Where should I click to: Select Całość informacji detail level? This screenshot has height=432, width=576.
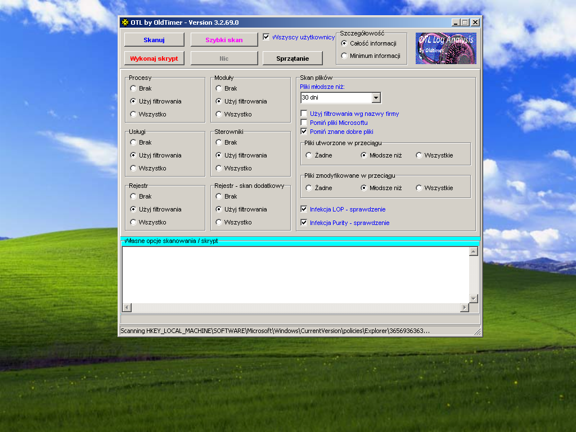344,43
